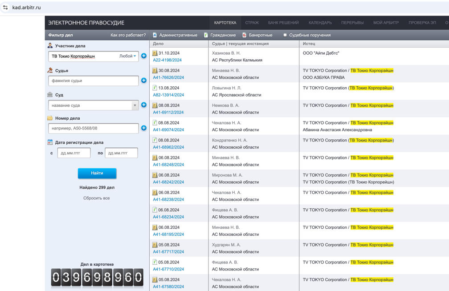Open the Любой participant type dropdown
This screenshot has width=449, height=291.
click(x=128, y=56)
